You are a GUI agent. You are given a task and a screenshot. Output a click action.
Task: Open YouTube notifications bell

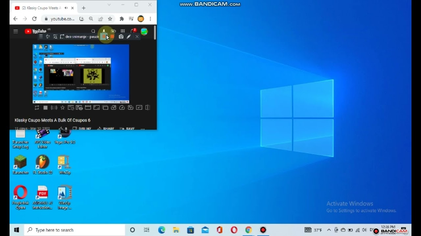pyautogui.click(x=133, y=31)
